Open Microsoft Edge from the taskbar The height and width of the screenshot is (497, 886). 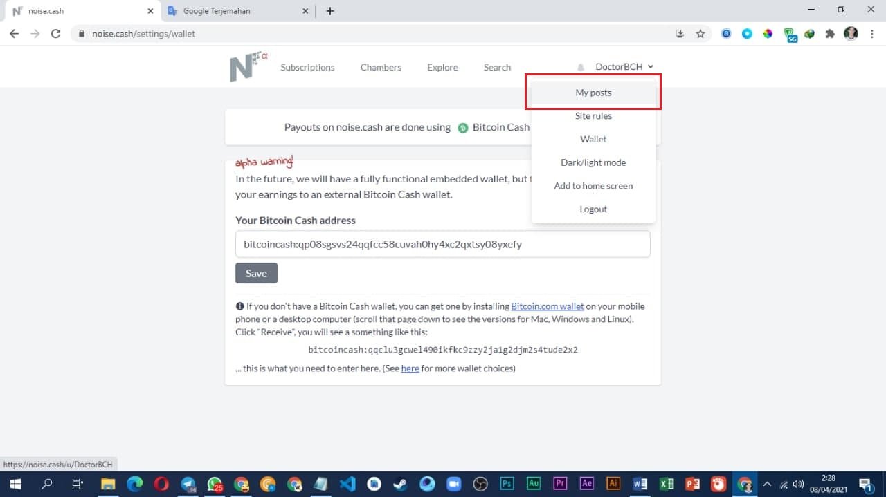pyautogui.click(x=135, y=484)
